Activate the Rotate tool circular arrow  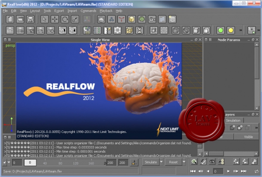click(65, 19)
